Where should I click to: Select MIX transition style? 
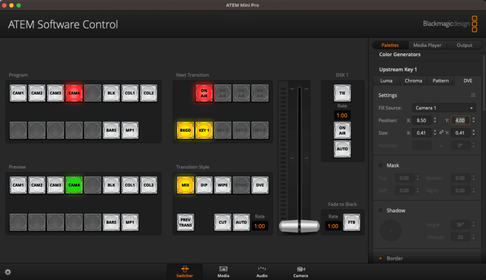click(x=186, y=185)
